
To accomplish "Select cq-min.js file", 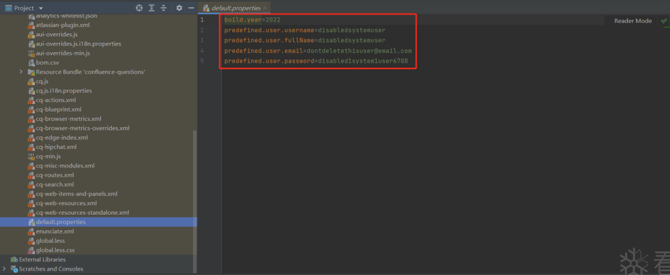I will tap(48, 156).
